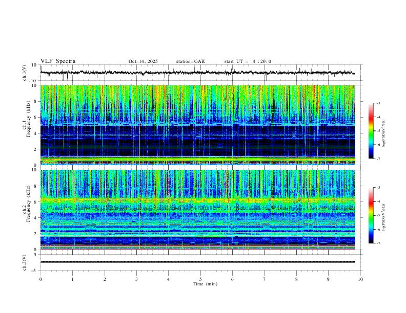
Task: Click time axis tick label "2"
Action: pyautogui.click(x=105, y=279)
